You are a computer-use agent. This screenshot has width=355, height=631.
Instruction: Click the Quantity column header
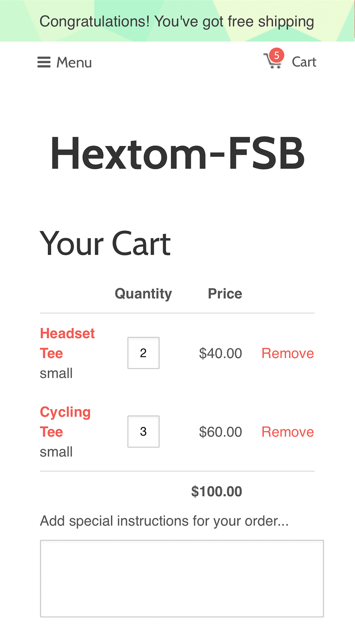[143, 293]
